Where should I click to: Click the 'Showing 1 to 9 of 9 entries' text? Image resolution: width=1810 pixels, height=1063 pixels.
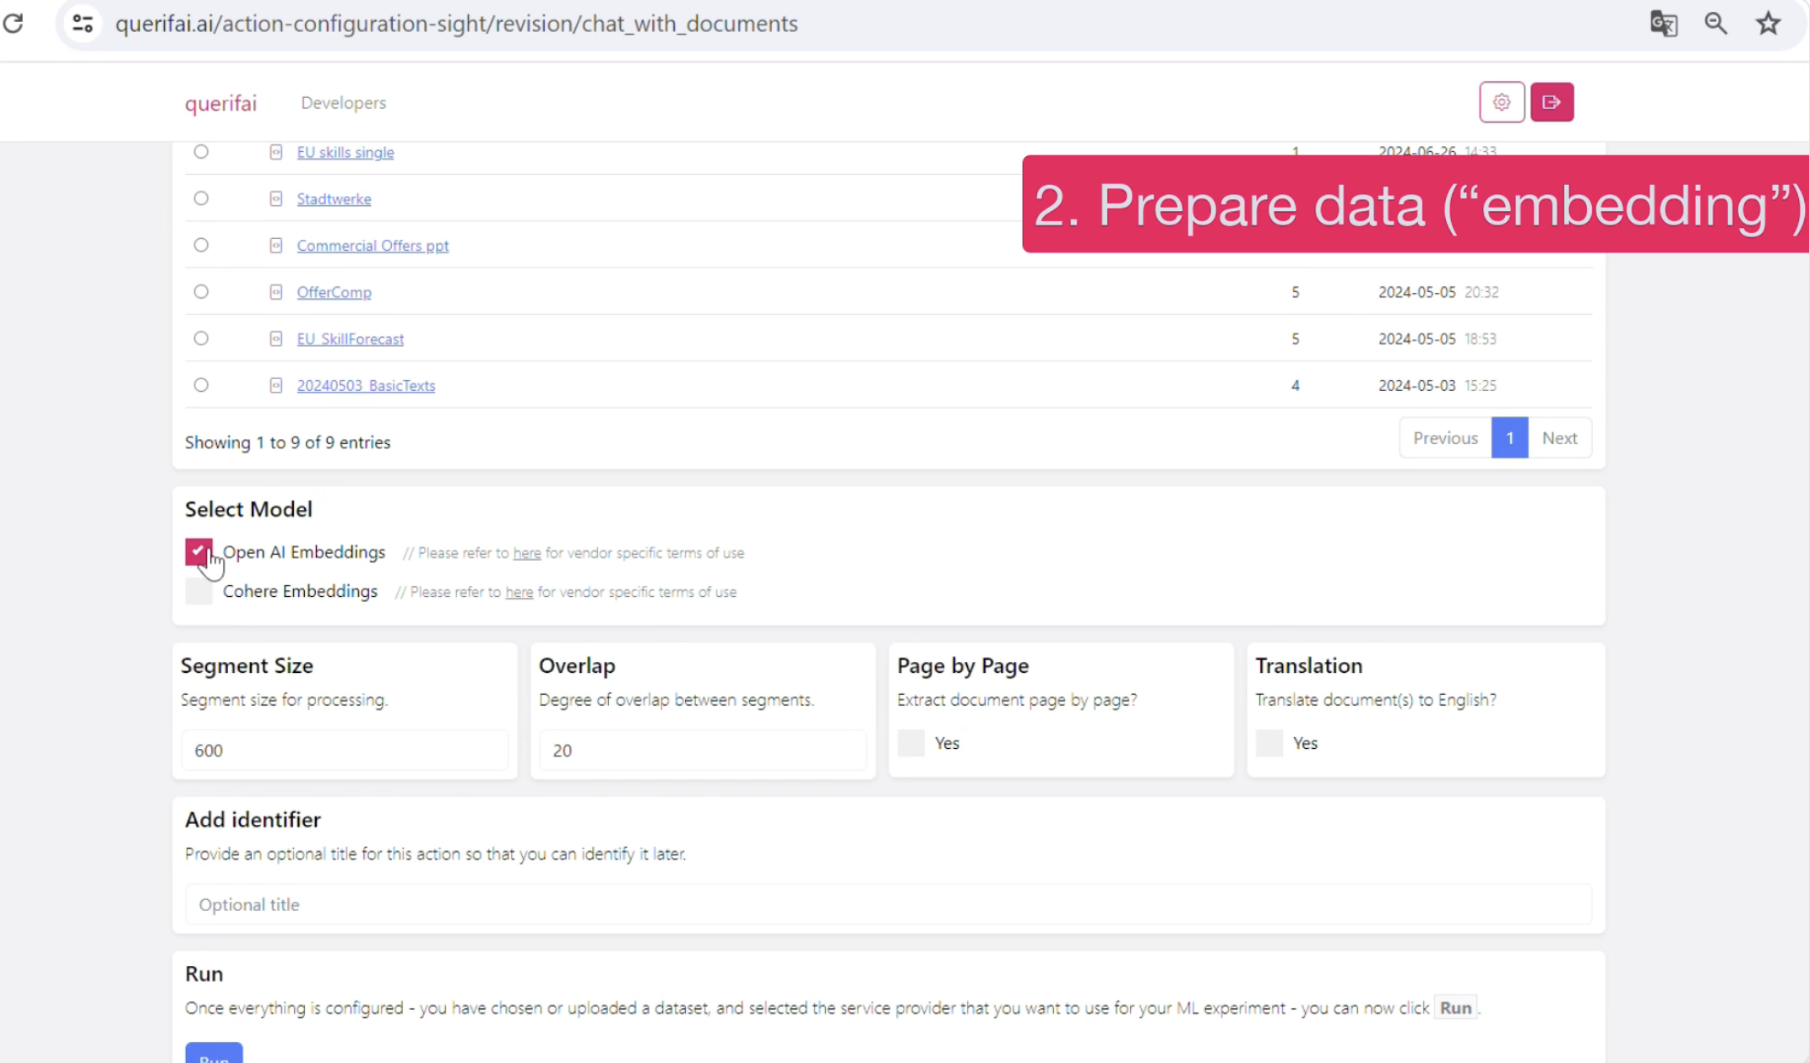(x=287, y=442)
